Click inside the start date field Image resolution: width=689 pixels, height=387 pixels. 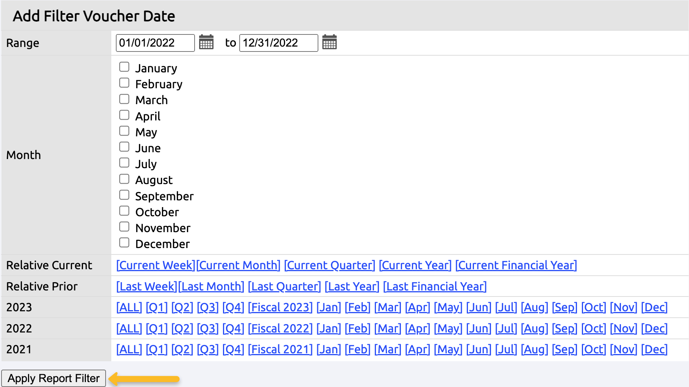[155, 43]
